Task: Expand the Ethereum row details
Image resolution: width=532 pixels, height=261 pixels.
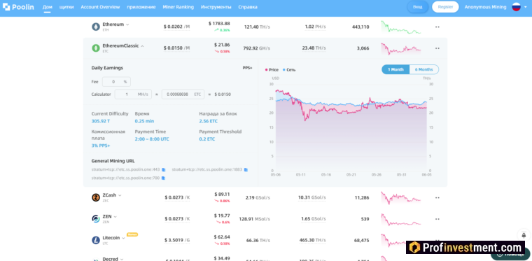Action: click(127, 24)
